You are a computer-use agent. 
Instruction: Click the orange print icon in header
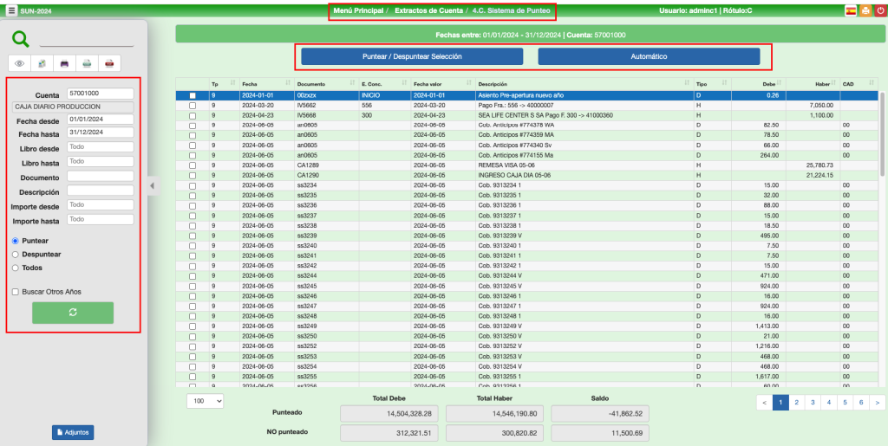865,11
